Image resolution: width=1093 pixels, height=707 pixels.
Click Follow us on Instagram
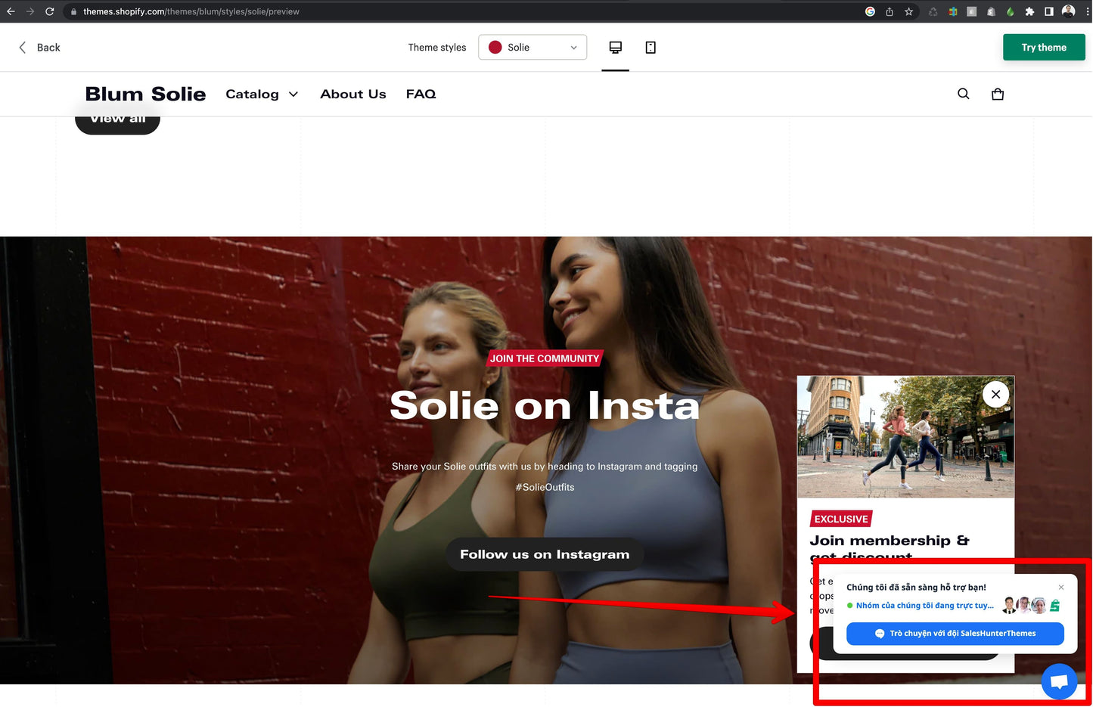click(x=544, y=554)
